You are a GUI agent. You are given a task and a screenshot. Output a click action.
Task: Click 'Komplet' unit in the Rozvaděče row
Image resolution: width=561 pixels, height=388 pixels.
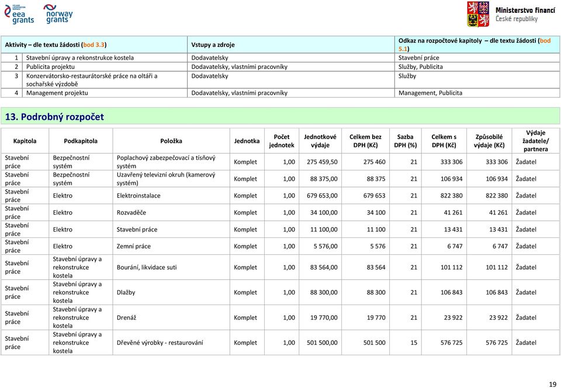coord(245,213)
